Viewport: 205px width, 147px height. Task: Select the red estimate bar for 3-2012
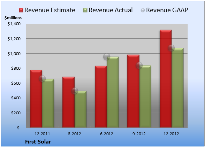point(68,102)
